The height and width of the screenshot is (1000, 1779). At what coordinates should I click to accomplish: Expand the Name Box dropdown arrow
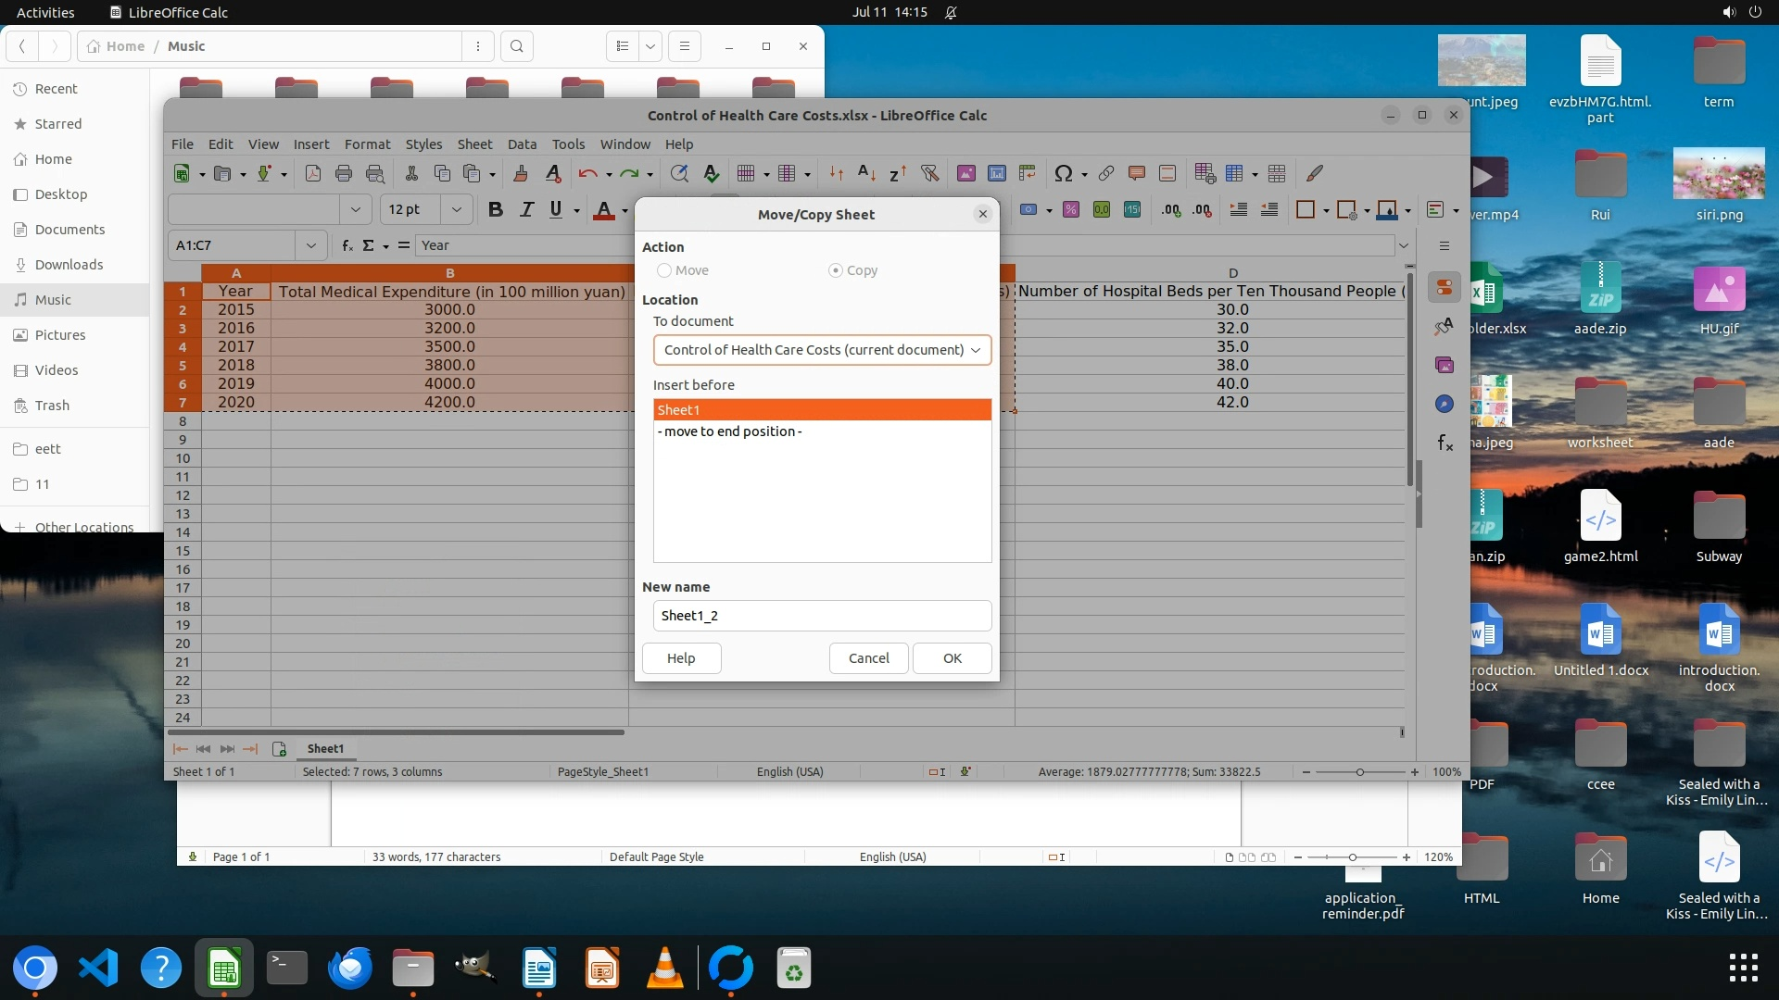click(x=311, y=245)
